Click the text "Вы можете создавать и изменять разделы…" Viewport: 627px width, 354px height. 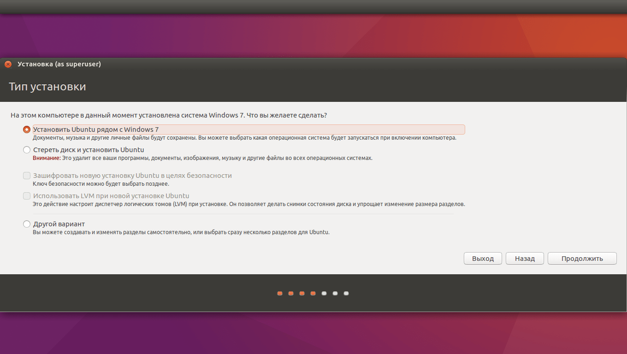(181, 232)
